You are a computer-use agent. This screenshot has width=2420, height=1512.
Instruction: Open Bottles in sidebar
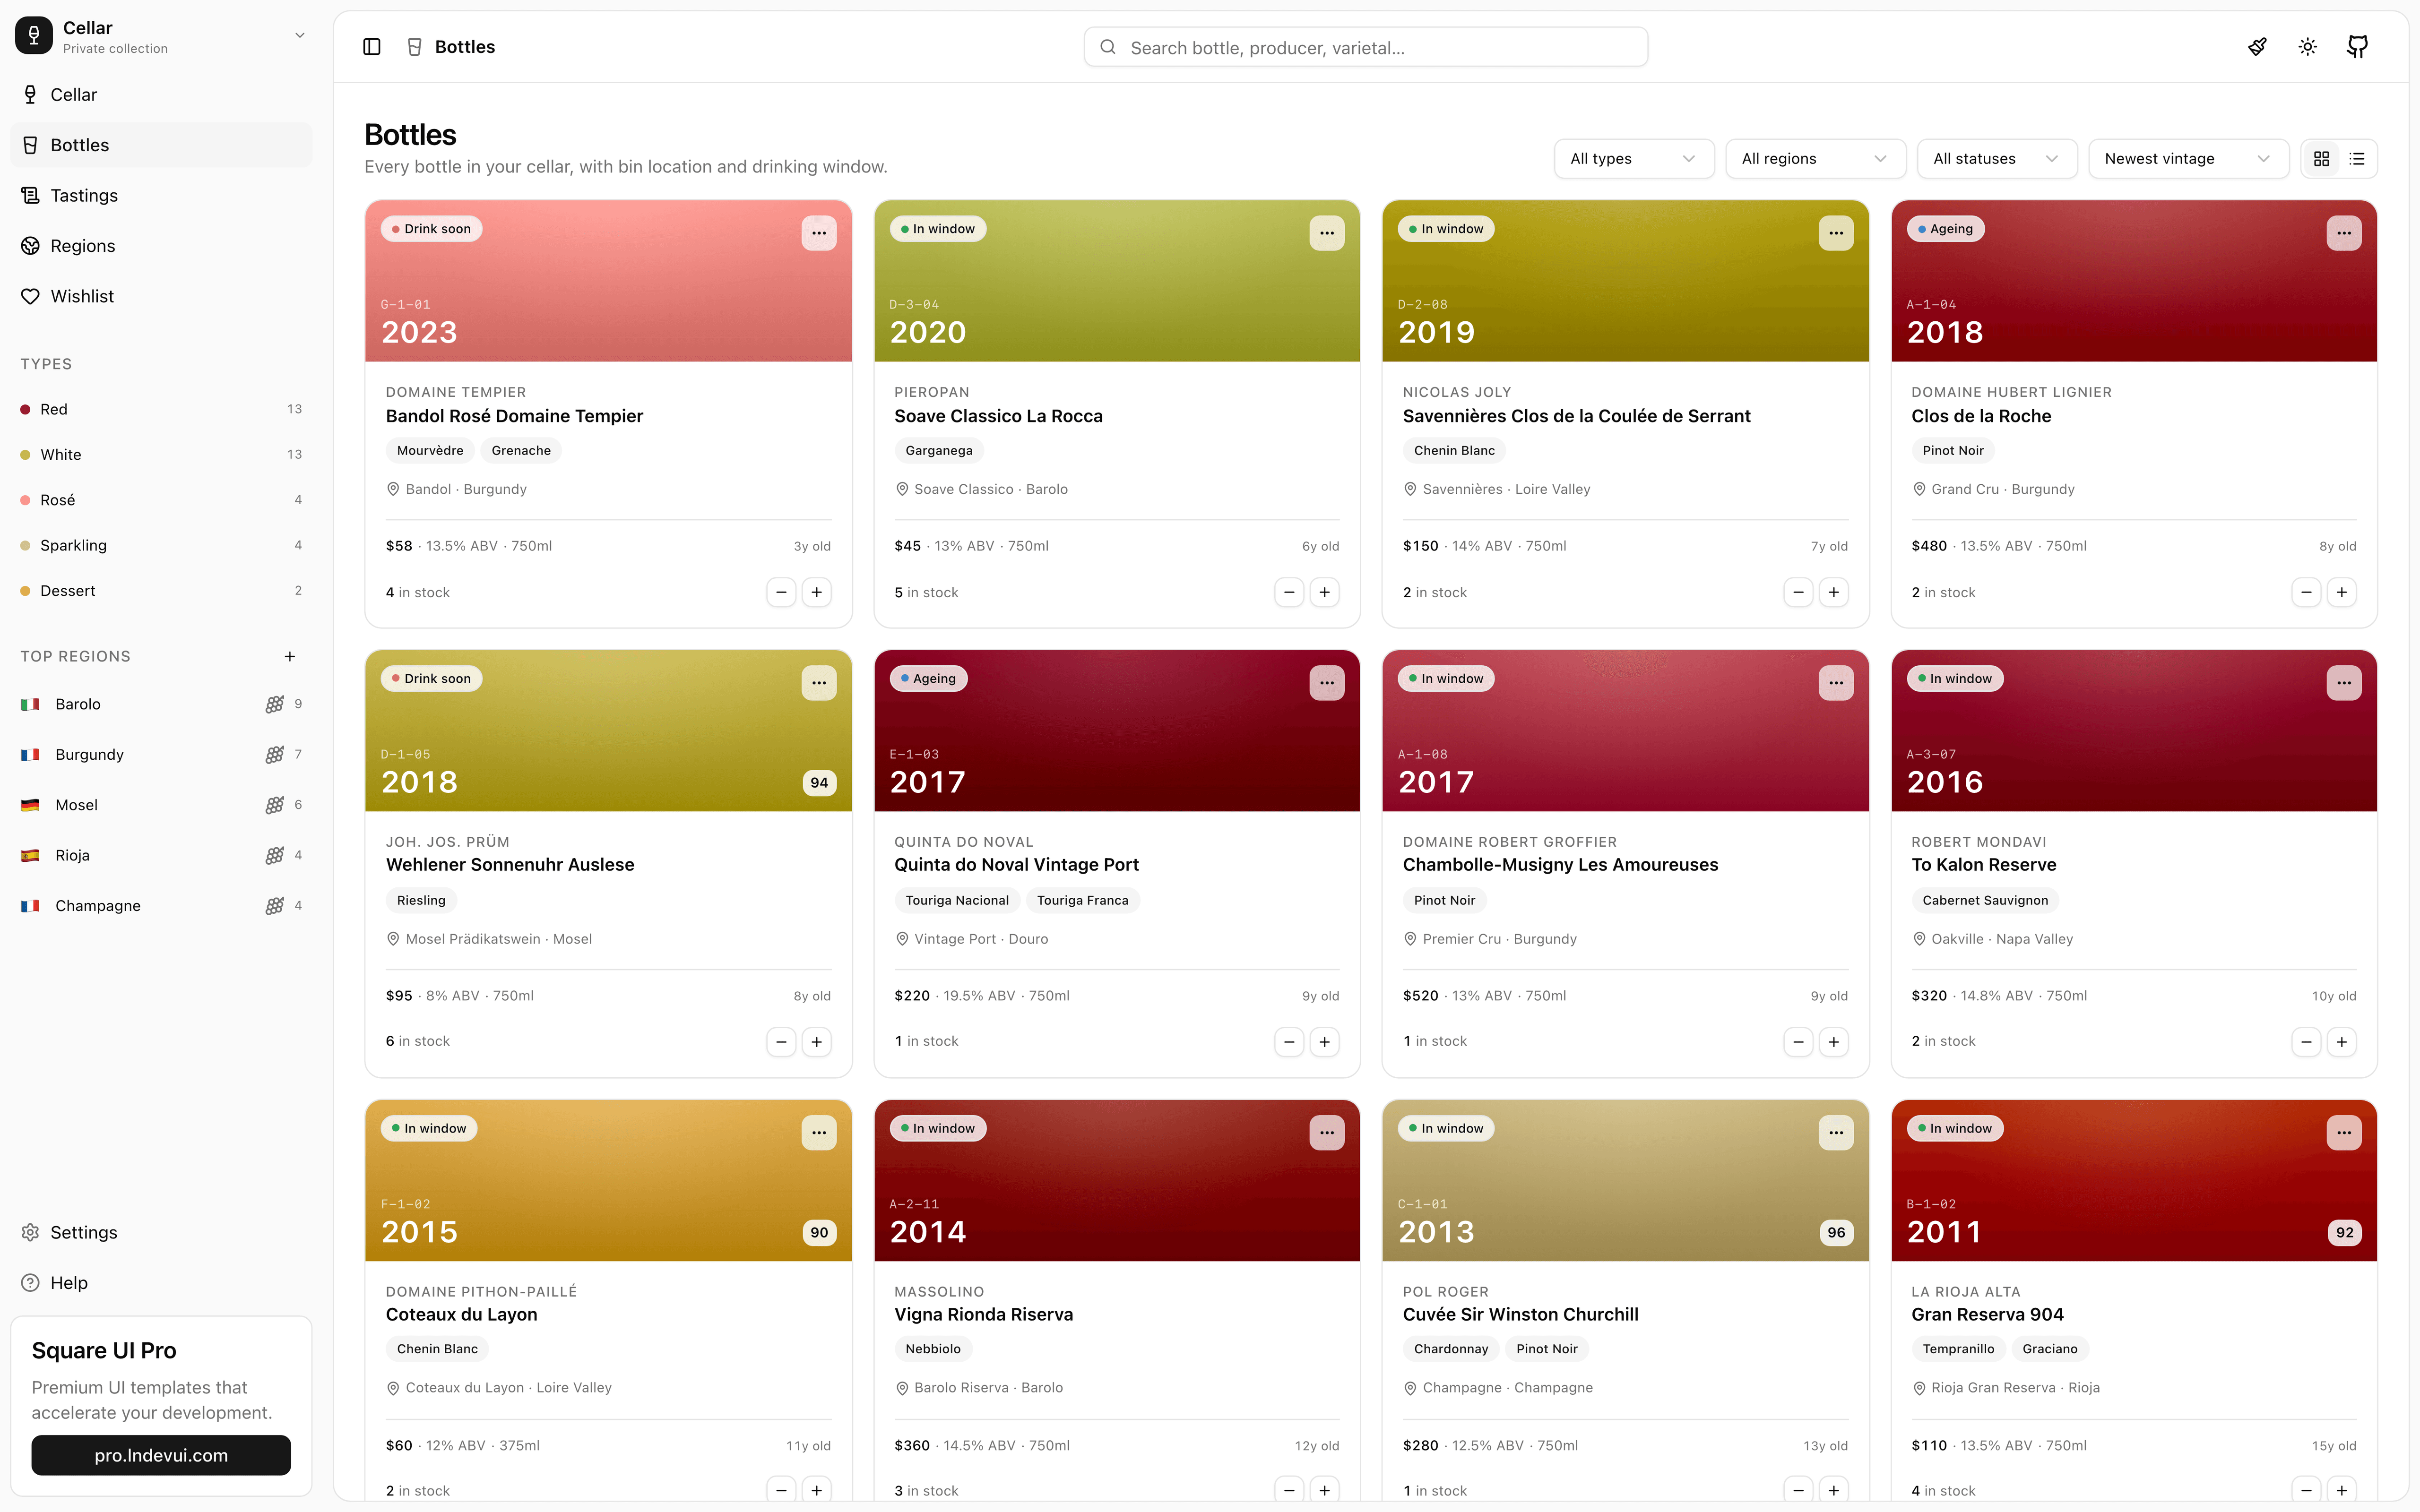[161, 145]
